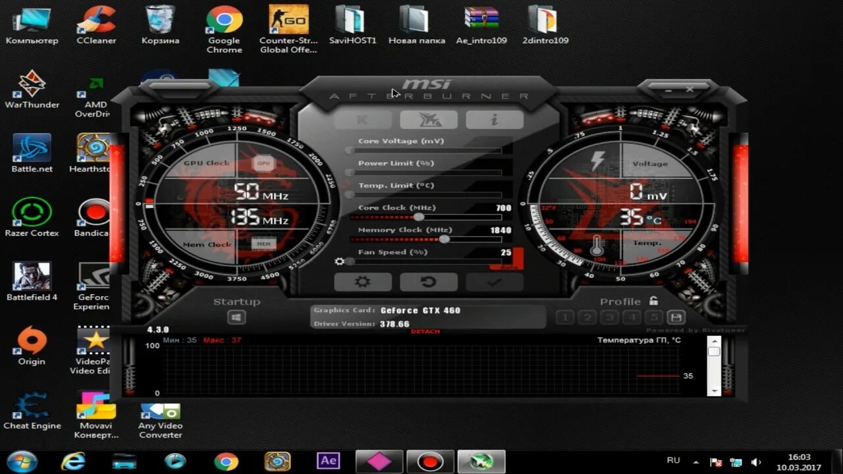Show hidden tray icons arrow
The width and height of the screenshot is (843, 474).
point(696,462)
